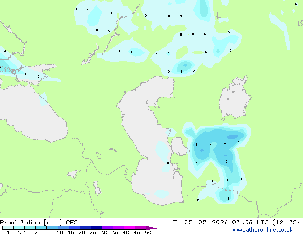
Task: Click the above-50 mm legend arrow tip
Action: 151,228
